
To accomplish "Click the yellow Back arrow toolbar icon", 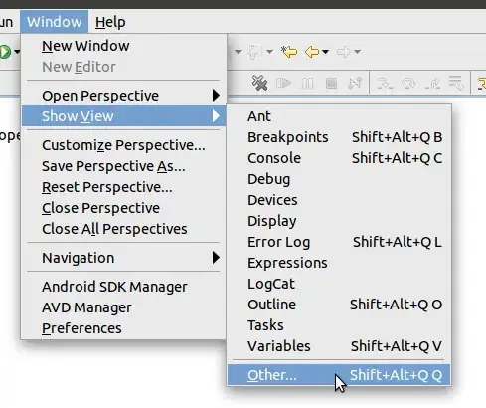I will click(x=312, y=52).
